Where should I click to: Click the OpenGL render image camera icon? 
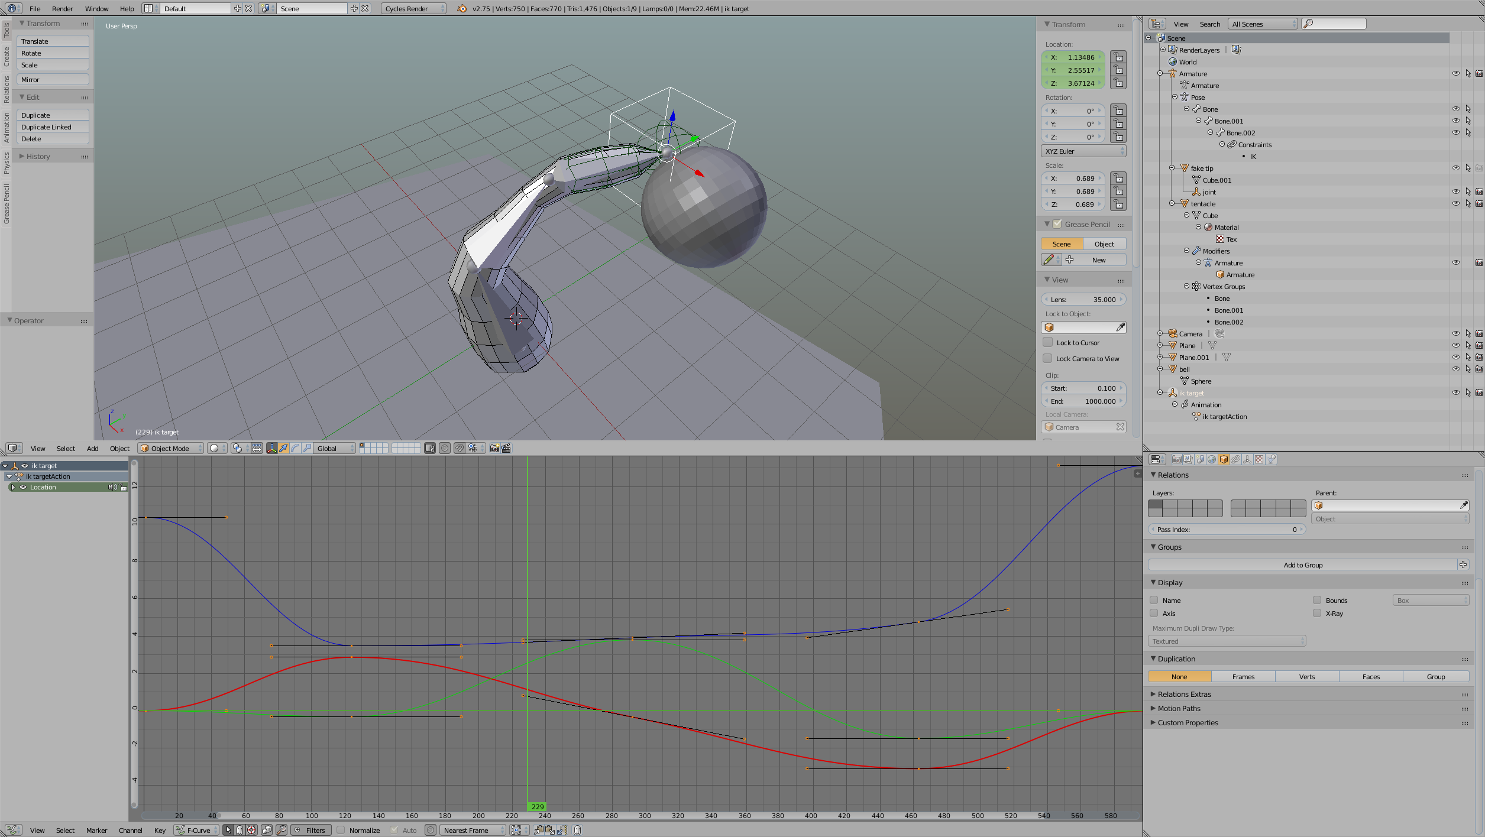click(x=494, y=448)
